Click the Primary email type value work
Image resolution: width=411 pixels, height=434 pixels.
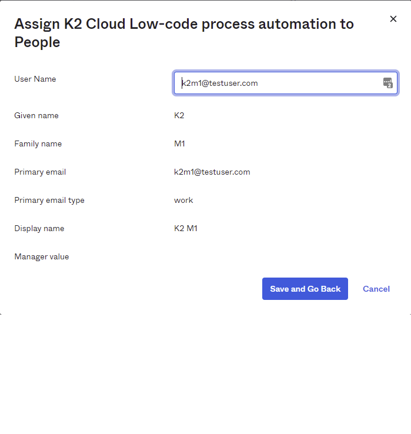[x=183, y=200]
